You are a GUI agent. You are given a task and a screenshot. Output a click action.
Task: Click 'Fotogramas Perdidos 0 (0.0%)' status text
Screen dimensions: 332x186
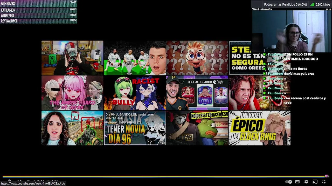(285, 4)
